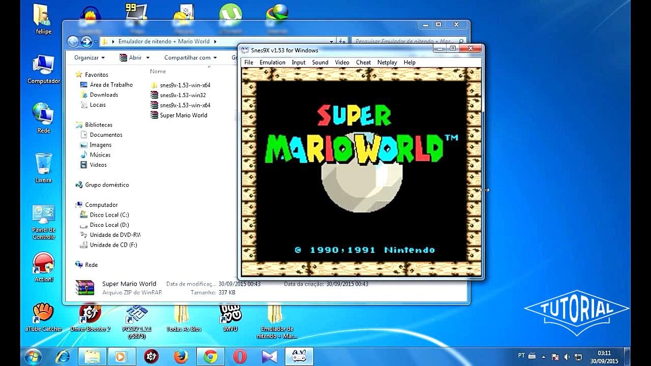Launch the IMVU desktop shortcut
The width and height of the screenshot is (651, 366).
(x=230, y=318)
